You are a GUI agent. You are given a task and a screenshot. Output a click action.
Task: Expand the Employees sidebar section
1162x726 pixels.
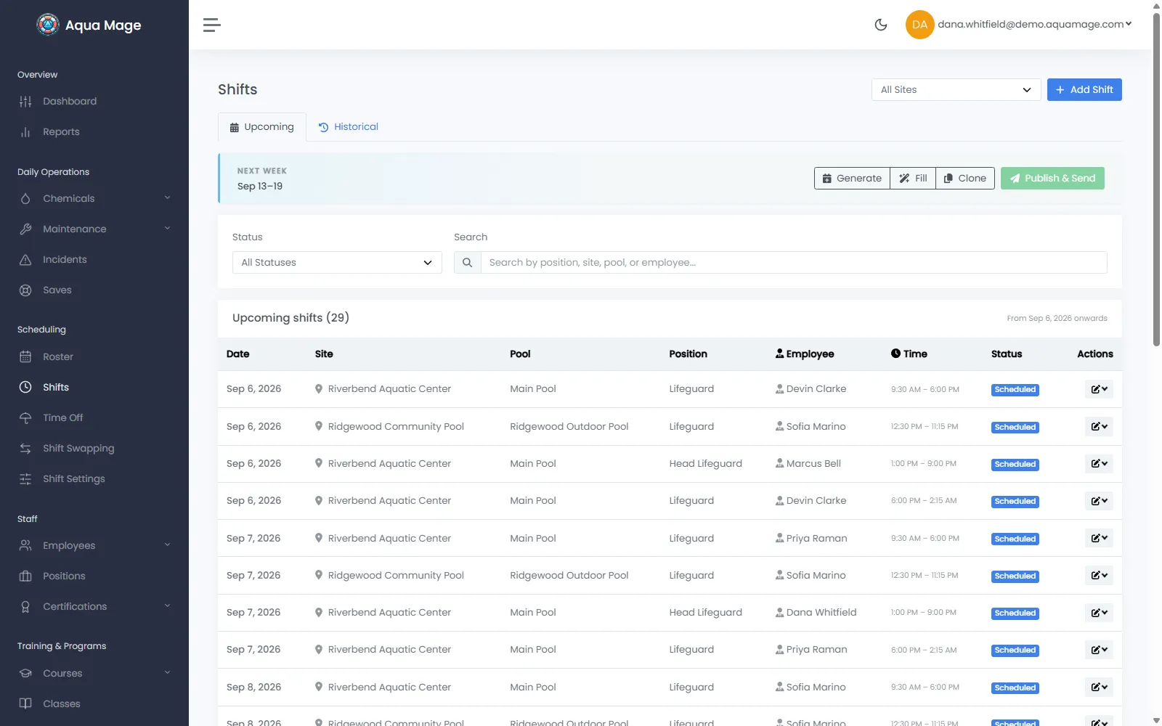(94, 546)
